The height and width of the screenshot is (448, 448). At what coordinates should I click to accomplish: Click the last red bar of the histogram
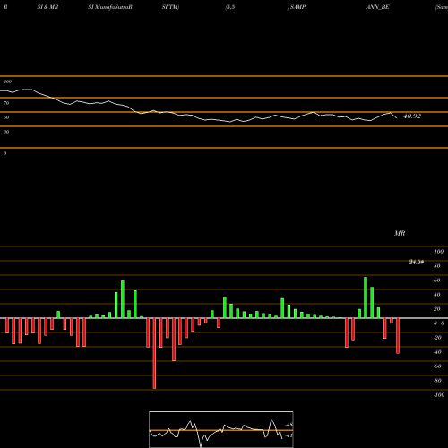(398, 336)
